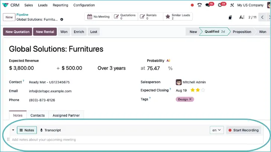Follow the Pipeline breadcrumb link
The image size is (271, 152).
point(22,15)
